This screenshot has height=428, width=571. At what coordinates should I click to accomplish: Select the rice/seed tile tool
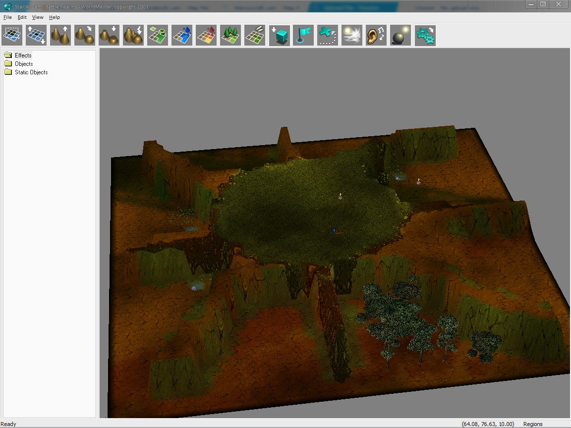[255, 35]
